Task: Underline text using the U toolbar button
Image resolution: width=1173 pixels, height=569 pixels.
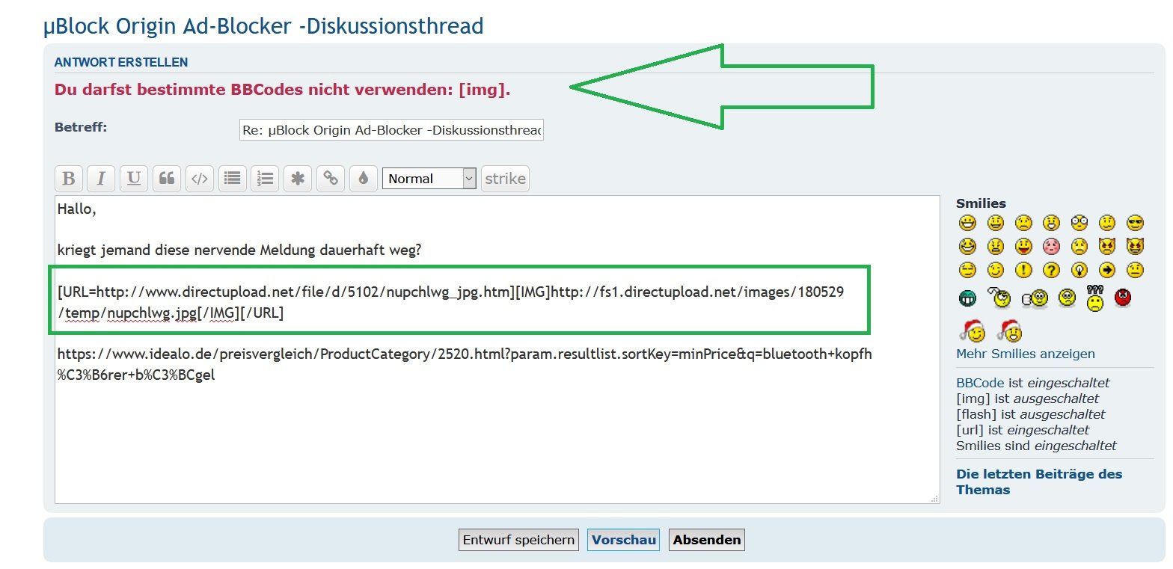Action: pyautogui.click(x=134, y=179)
